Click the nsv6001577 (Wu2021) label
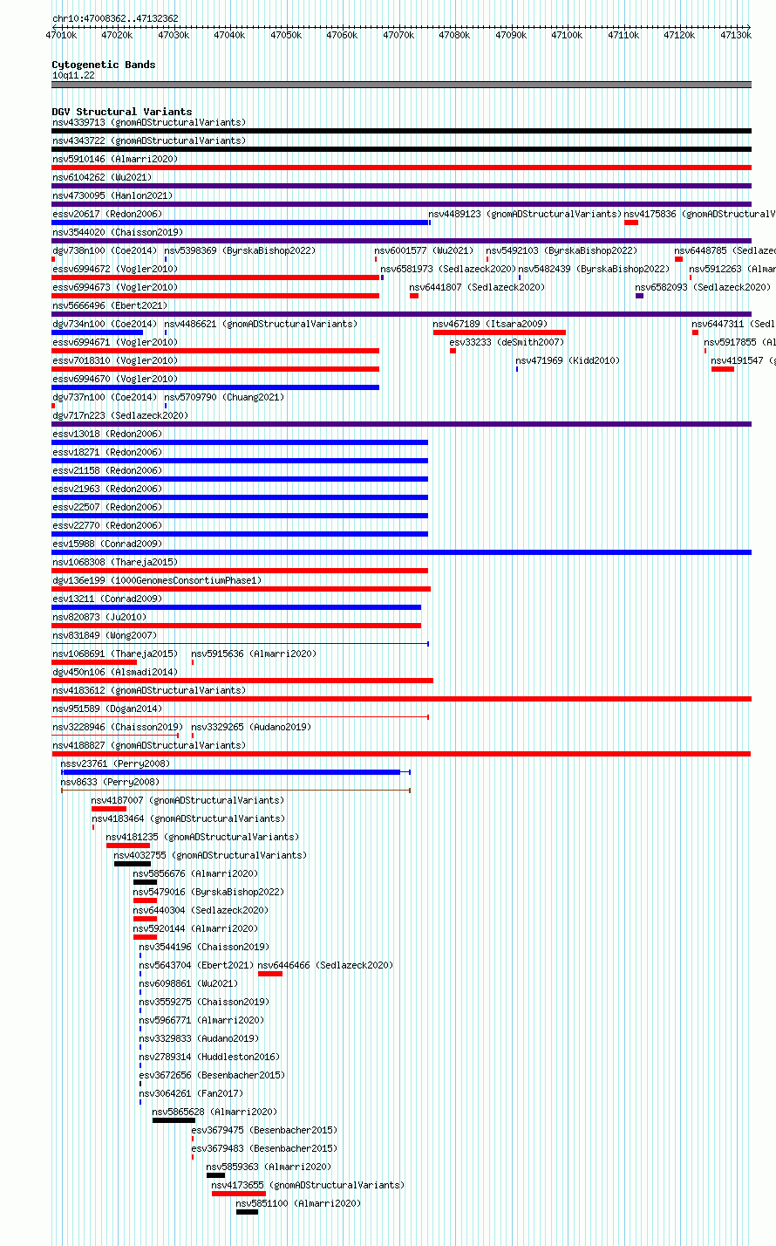Image resolution: width=776 pixels, height=1246 pixels. click(424, 250)
